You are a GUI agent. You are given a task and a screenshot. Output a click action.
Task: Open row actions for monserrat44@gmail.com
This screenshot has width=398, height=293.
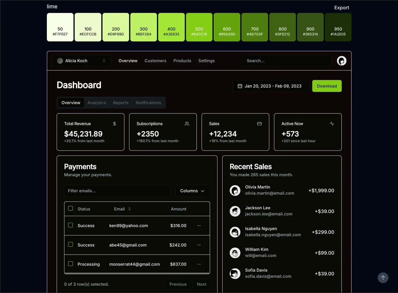pos(199,264)
